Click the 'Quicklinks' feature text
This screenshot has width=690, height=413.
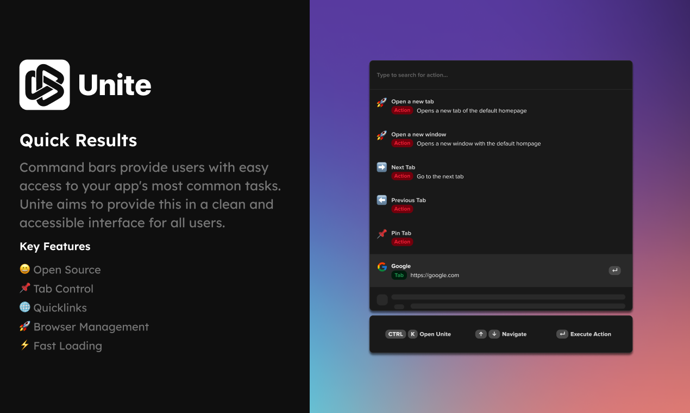[x=60, y=308]
